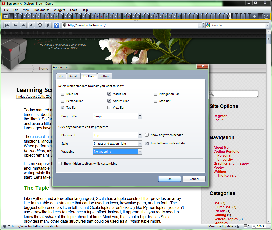Add a new tab with plus button

(x=254, y=16)
